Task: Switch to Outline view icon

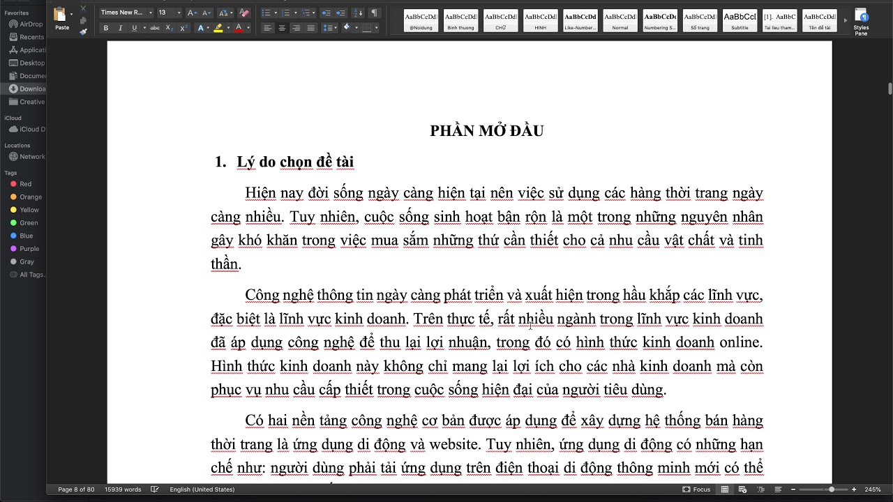Action: click(x=760, y=489)
